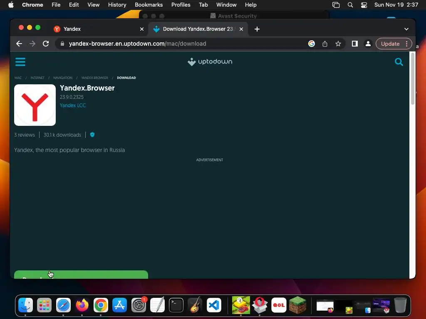This screenshot has height=319, width=426.
Task: Click the INTERNET breadcrumb link
Action: 37,78
